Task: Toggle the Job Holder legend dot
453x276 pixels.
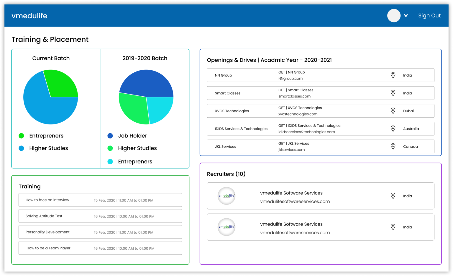Action: pyautogui.click(x=110, y=136)
